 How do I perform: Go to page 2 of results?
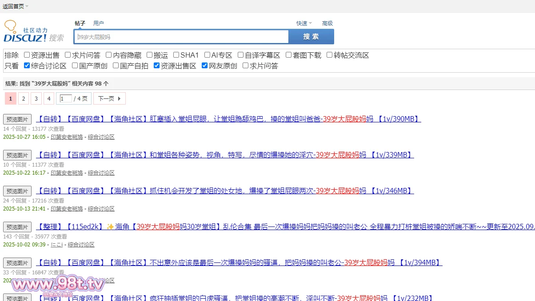(x=23, y=98)
